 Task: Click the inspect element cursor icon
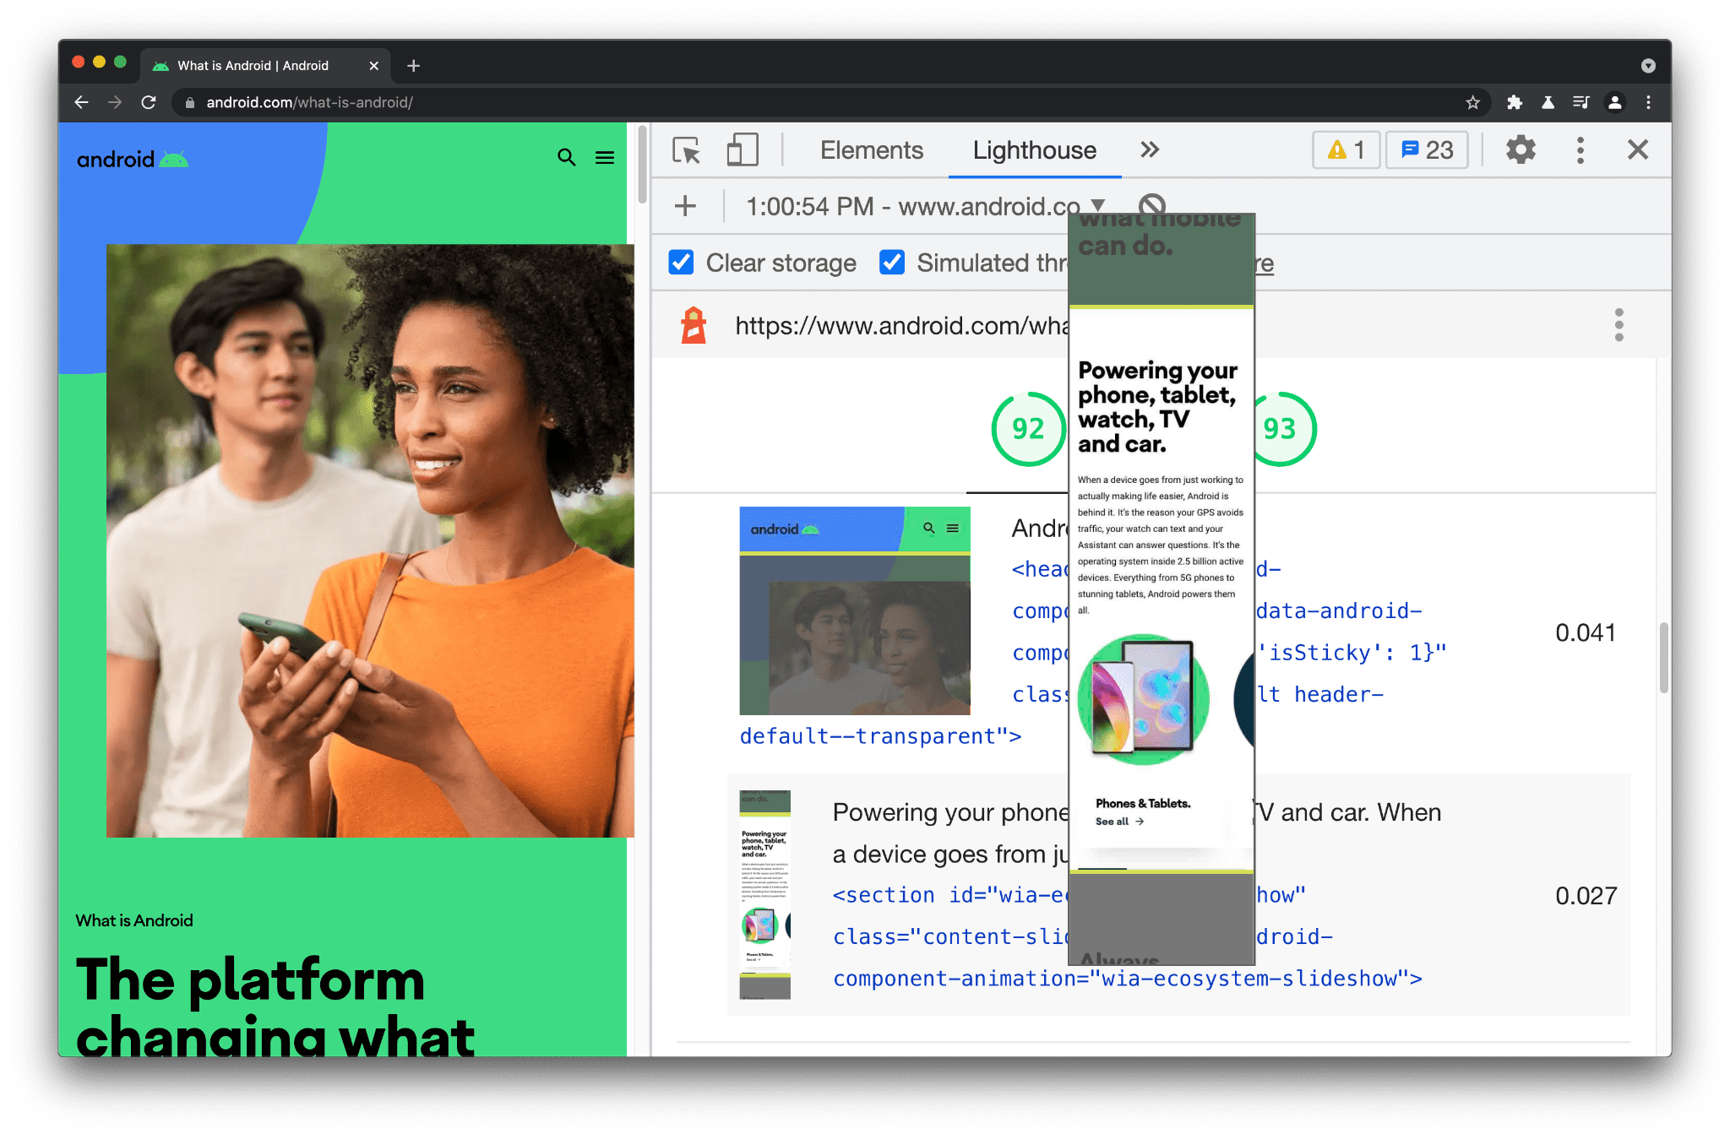coord(685,150)
